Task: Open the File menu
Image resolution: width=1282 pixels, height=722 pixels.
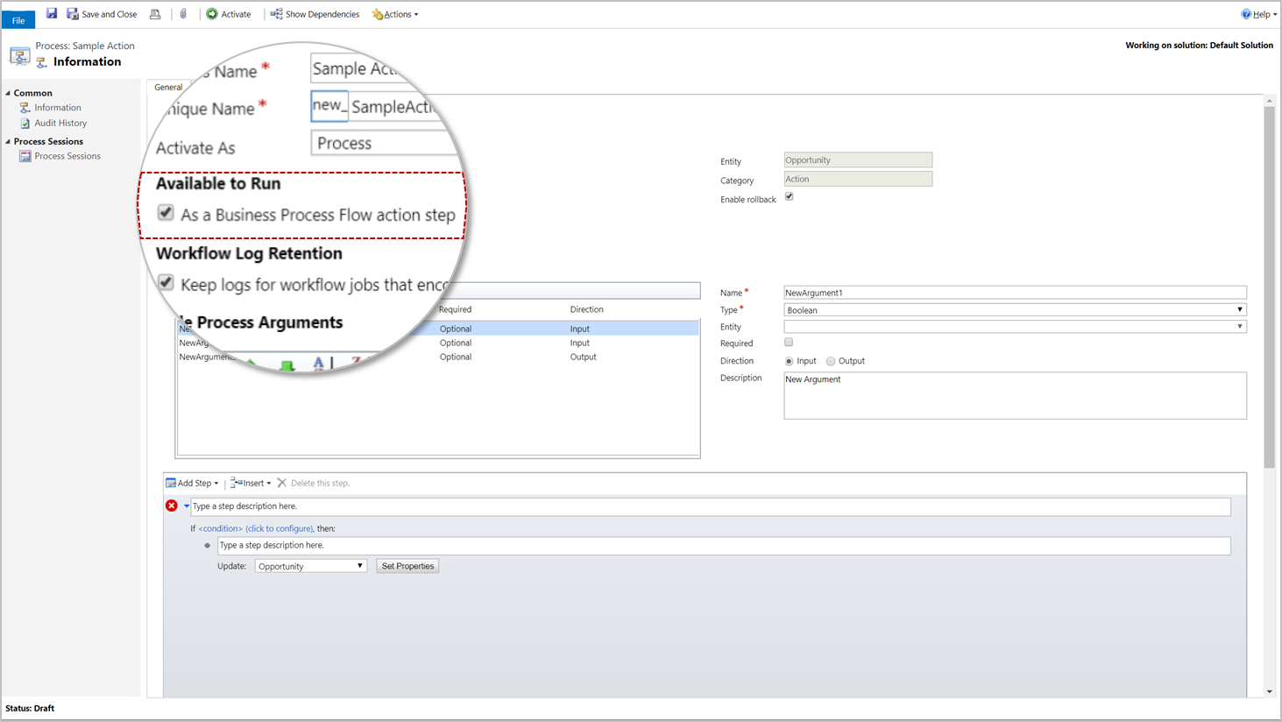Action: pos(18,18)
